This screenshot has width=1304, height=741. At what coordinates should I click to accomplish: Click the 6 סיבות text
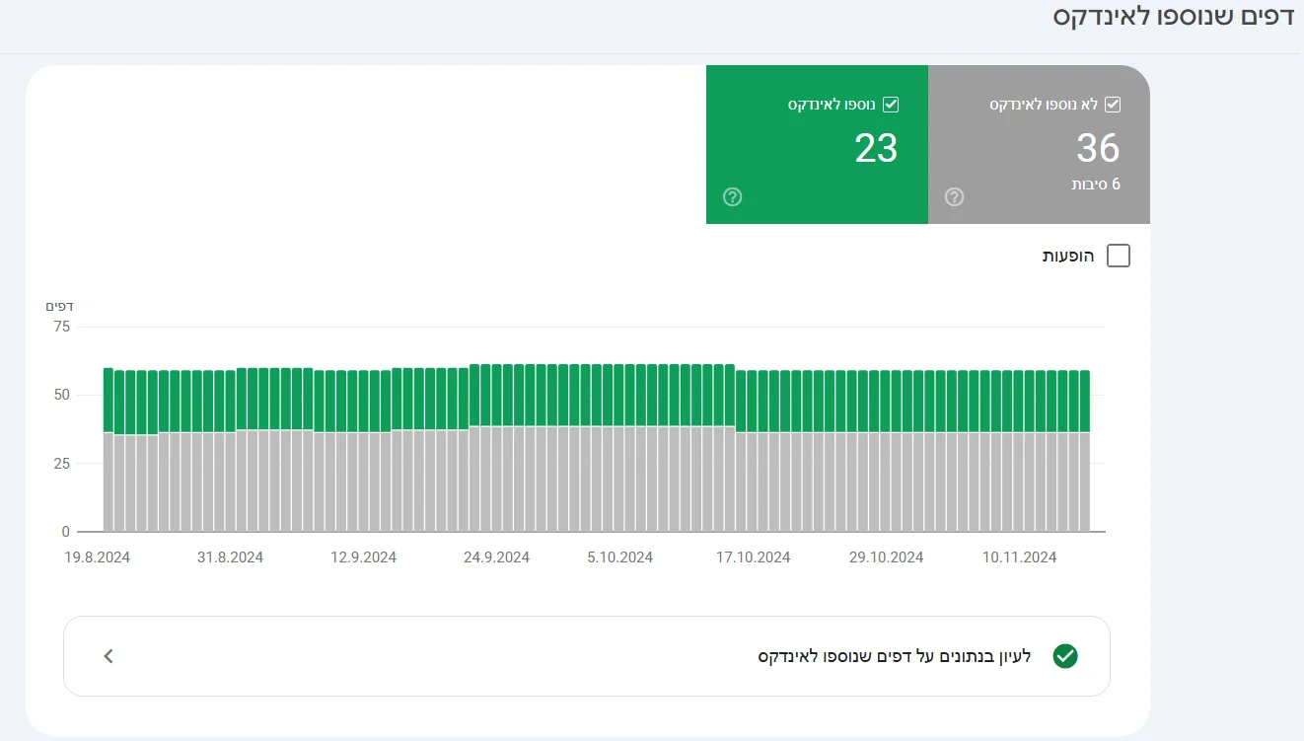[x=1096, y=185]
